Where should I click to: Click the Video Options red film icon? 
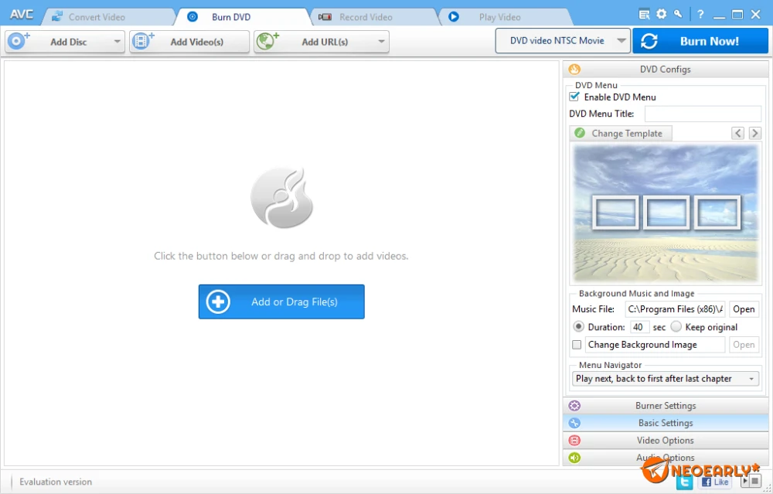click(574, 440)
